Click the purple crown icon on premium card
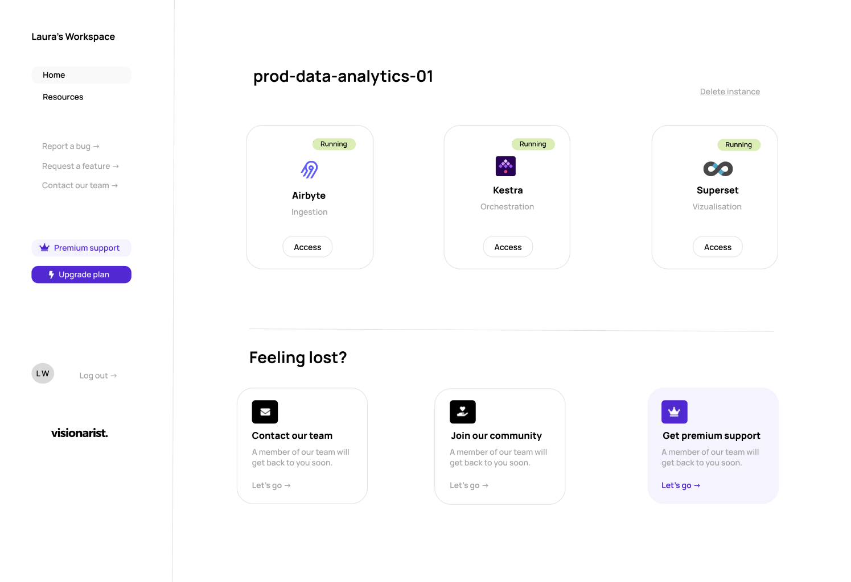The height and width of the screenshot is (582, 851). (675, 412)
